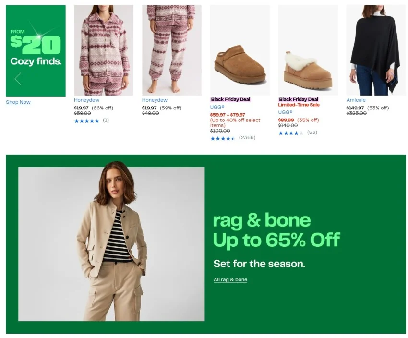Click the rag & bone Up to 65% Off headline
408x338 pixels.
(276, 230)
